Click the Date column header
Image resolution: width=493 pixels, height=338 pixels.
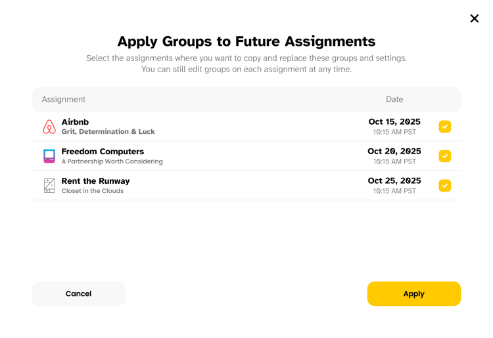[394, 100]
